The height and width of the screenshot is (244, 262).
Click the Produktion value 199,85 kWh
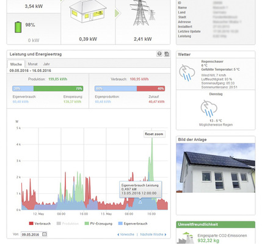pyautogui.click(x=58, y=79)
